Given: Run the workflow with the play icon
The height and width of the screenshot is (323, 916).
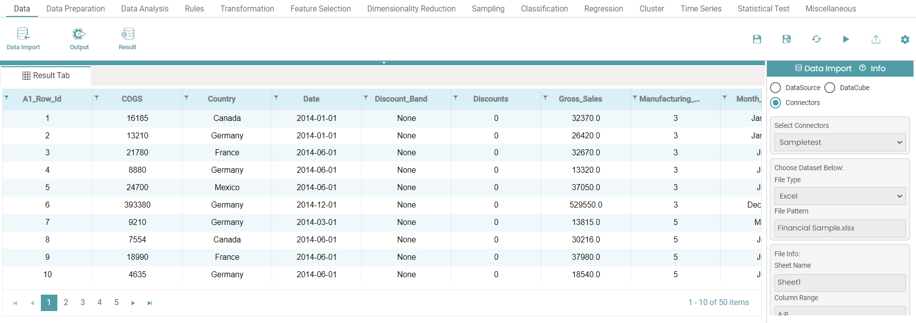Looking at the screenshot, I should pyautogui.click(x=846, y=39).
